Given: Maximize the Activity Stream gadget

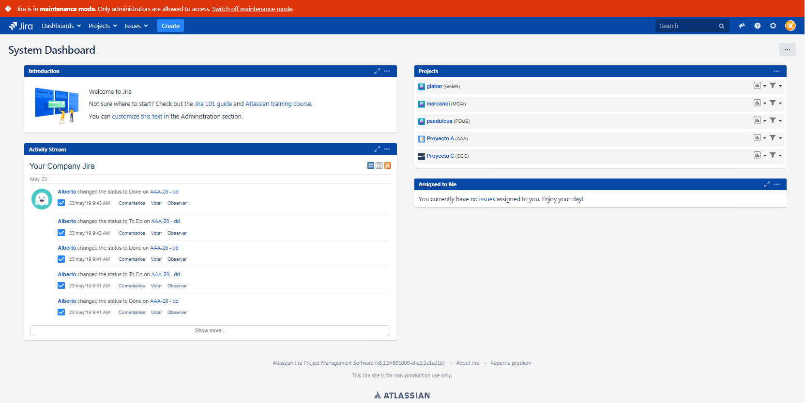Looking at the screenshot, I should [377, 149].
